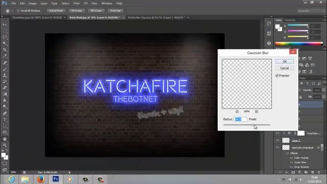Open the Layer menu
The width and height of the screenshot is (327, 184).
[x=44, y=4]
